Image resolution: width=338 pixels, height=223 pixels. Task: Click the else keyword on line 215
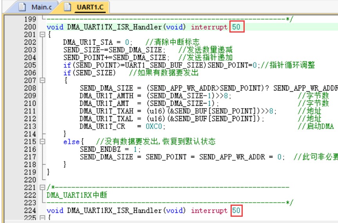[x=71, y=142]
